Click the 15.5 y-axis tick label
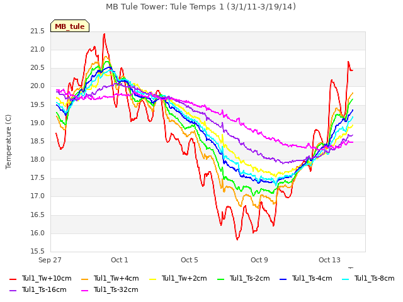403x302 pixels. pyautogui.click(x=37, y=251)
